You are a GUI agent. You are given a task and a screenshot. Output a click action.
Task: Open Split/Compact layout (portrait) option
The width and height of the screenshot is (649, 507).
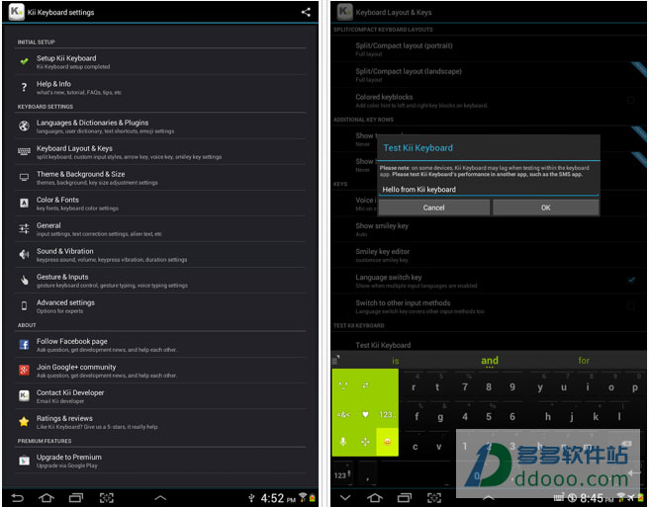tap(489, 48)
